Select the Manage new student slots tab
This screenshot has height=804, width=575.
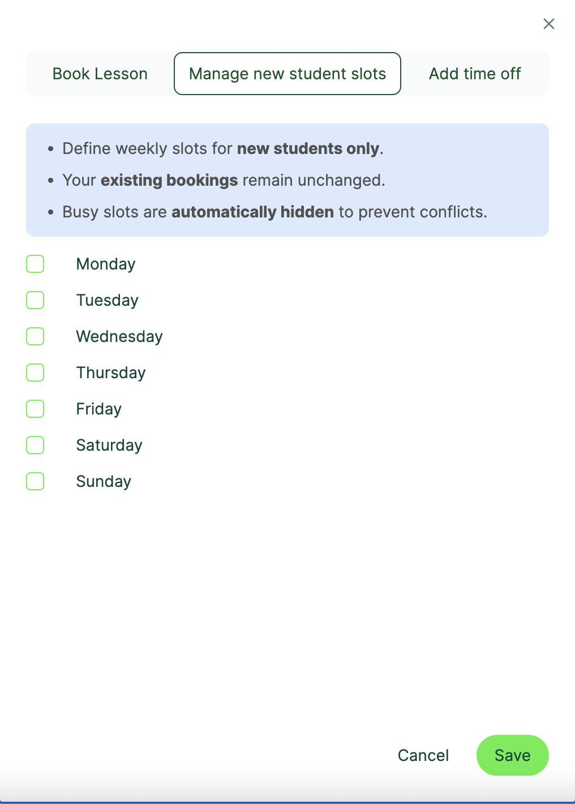pyautogui.click(x=287, y=74)
